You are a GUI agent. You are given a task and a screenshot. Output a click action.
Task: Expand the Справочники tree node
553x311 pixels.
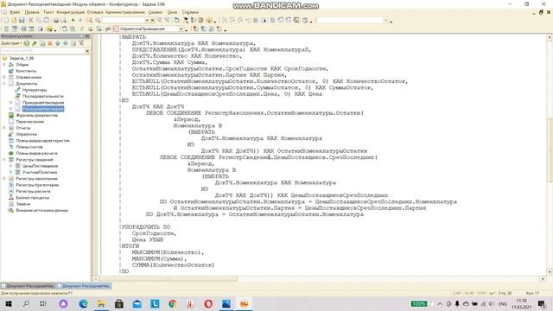pos(4,77)
